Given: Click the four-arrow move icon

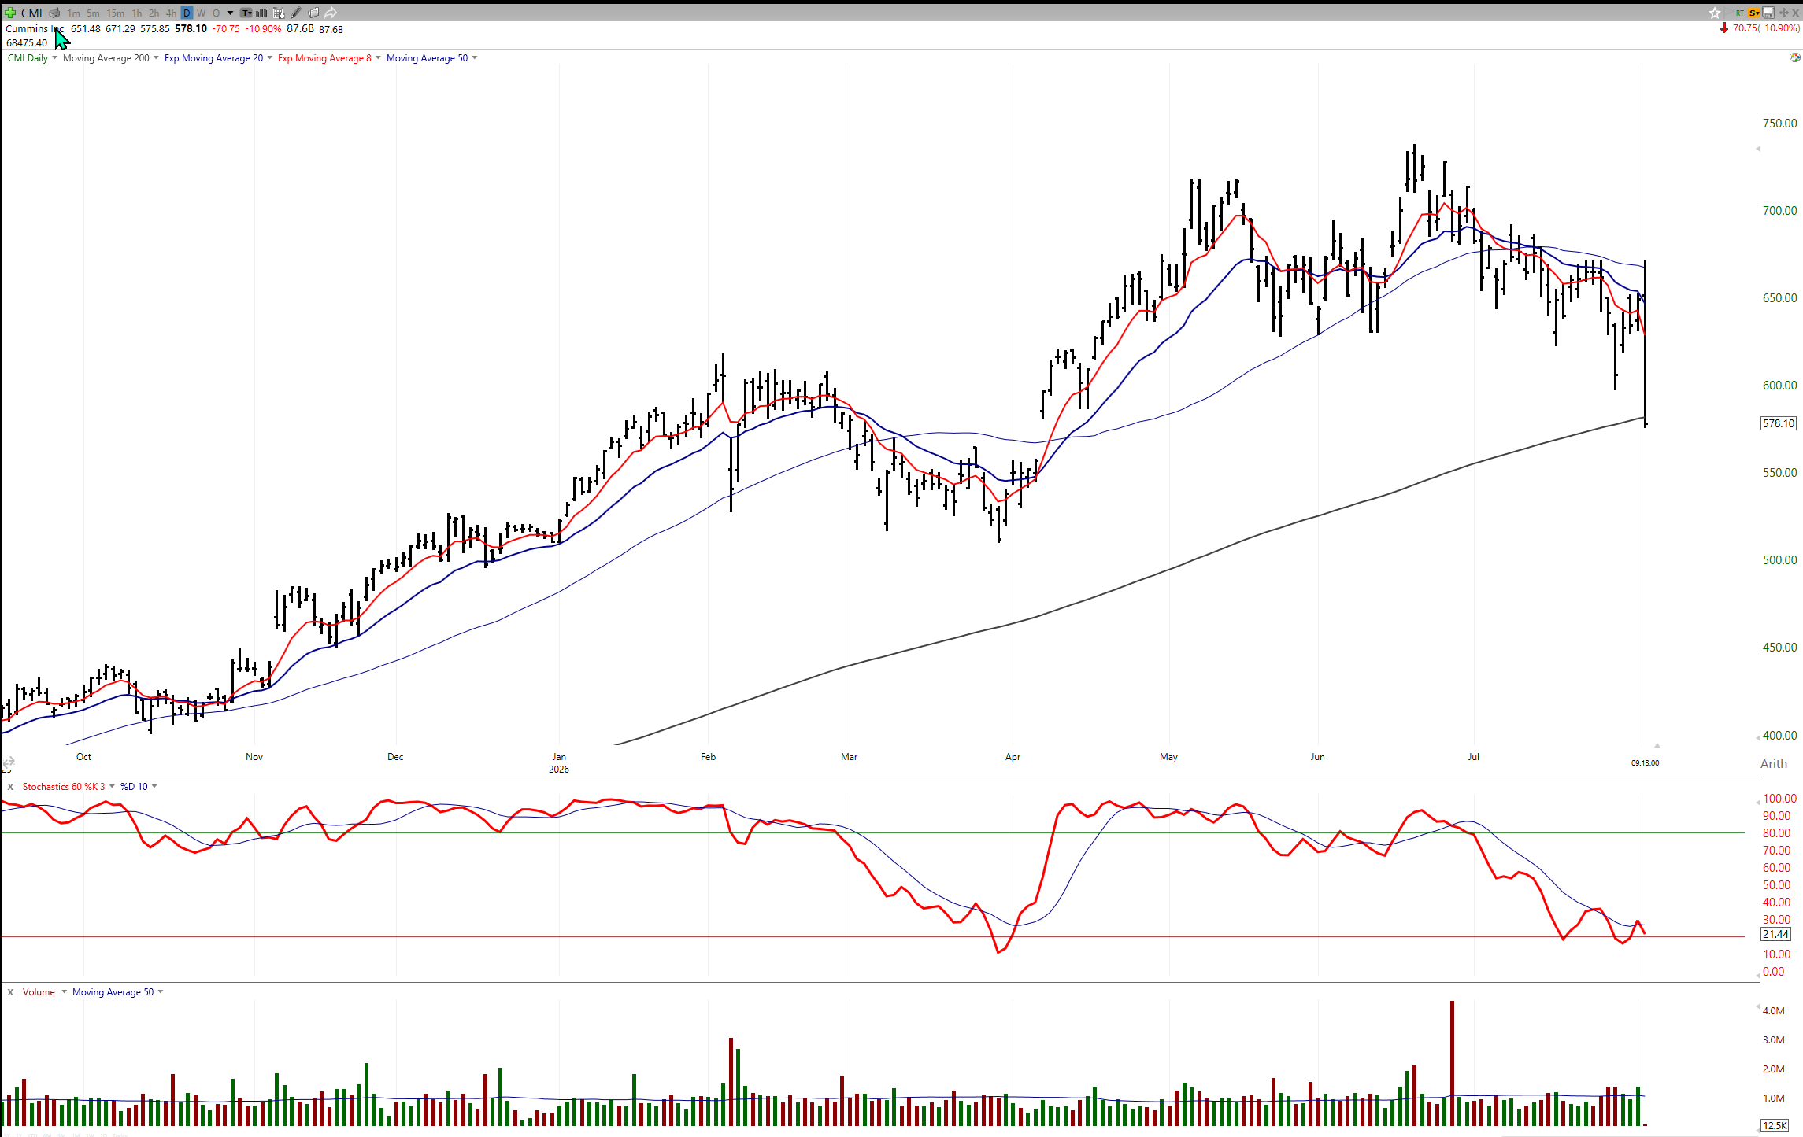Looking at the screenshot, I should pyautogui.click(x=1783, y=13).
